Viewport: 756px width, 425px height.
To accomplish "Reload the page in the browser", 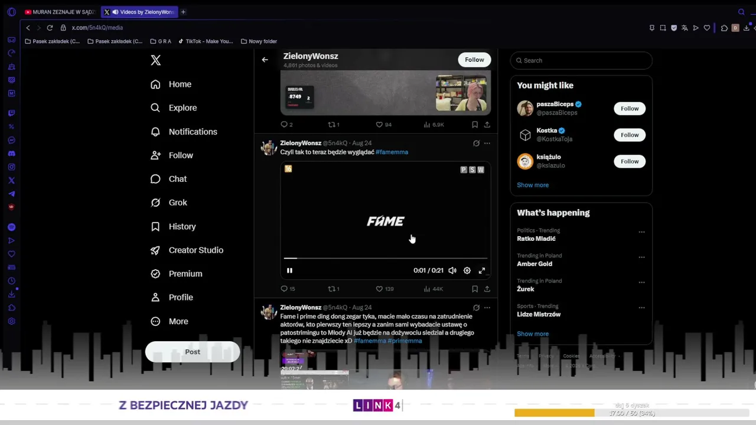I will [x=50, y=28].
